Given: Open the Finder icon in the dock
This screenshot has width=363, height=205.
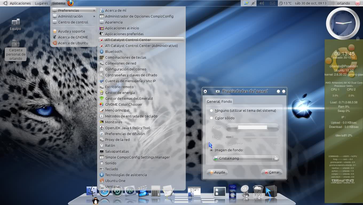Looking at the screenshot, I should [x=92, y=191].
